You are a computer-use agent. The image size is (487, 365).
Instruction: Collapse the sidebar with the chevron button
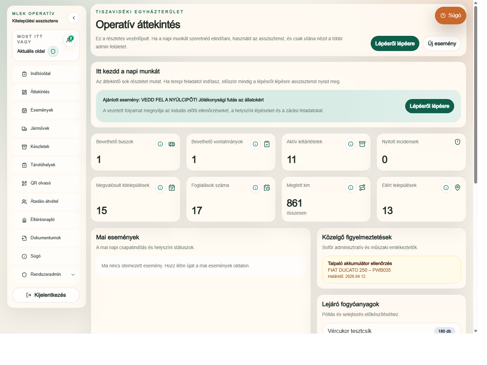(74, 18)
